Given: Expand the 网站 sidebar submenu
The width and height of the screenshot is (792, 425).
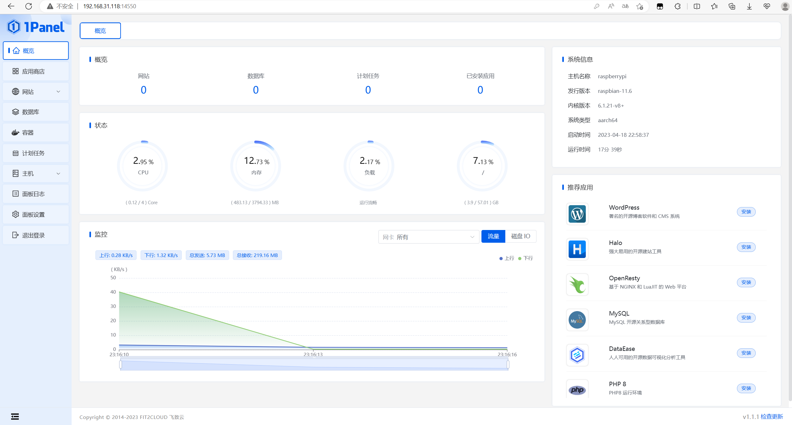Looking at the screenshot, I should click(x=36, y=92).
